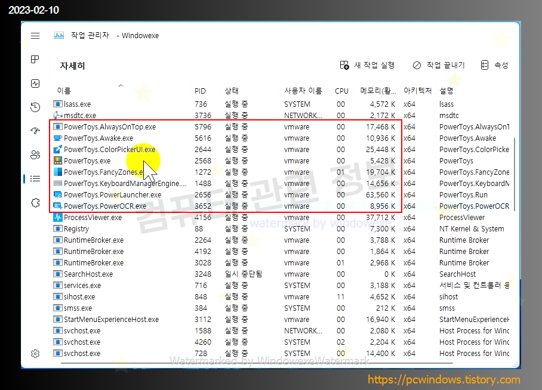
Task: Click the PowerToys.ColorPickerUI.exe icon
Action: point(58,149)
